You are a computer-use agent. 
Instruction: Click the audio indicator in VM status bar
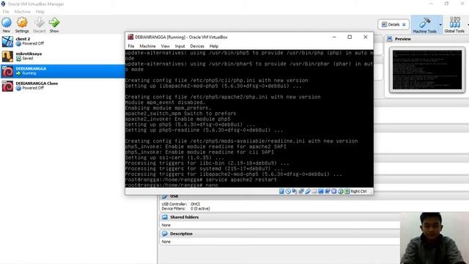pos(295,191)
